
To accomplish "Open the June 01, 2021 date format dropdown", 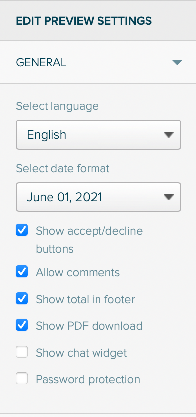I will 98,197.
